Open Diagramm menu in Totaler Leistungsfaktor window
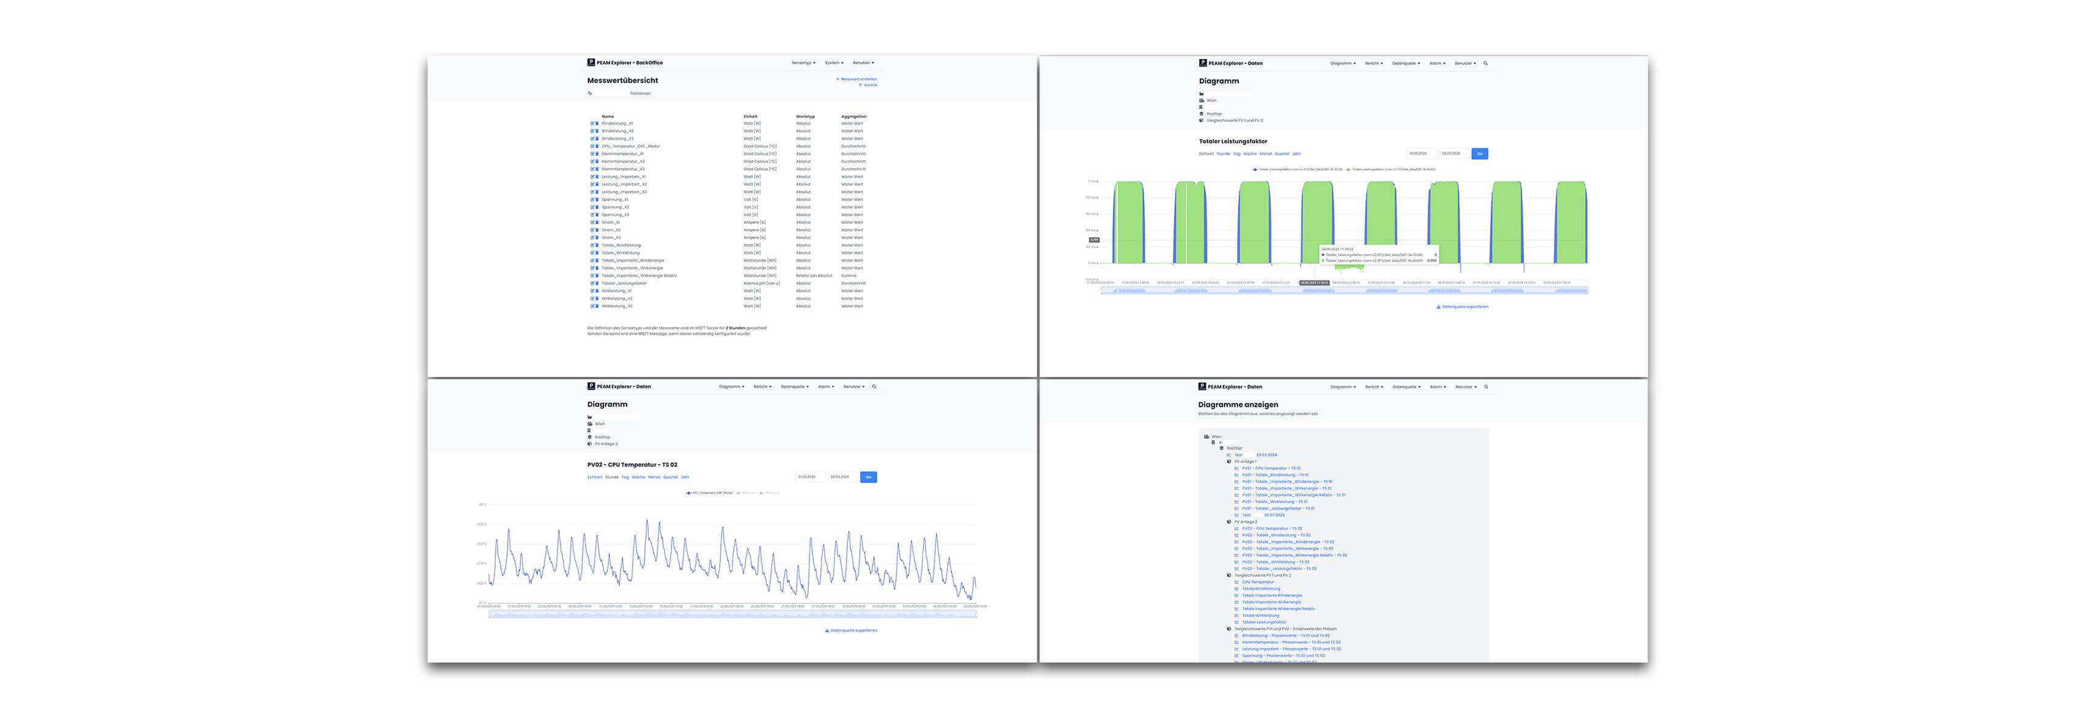Image resolution: width=2075 pixels, height=718 pixels. pyautogui.click(x=1343, y=63)
